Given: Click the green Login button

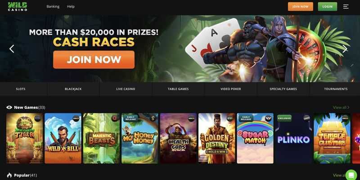Looking at the screenshot, I should (x=328, y=7).
